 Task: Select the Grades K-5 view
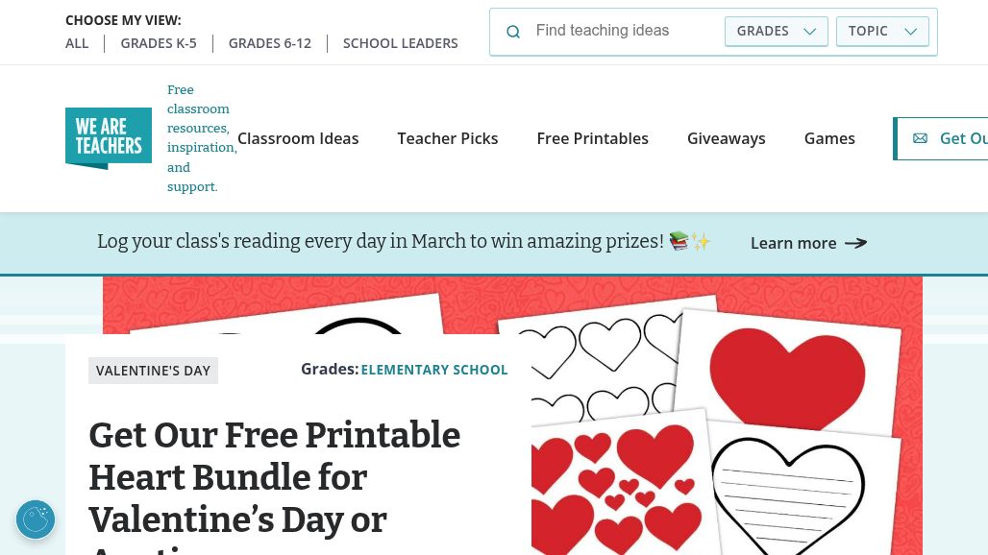coord(159,43)
